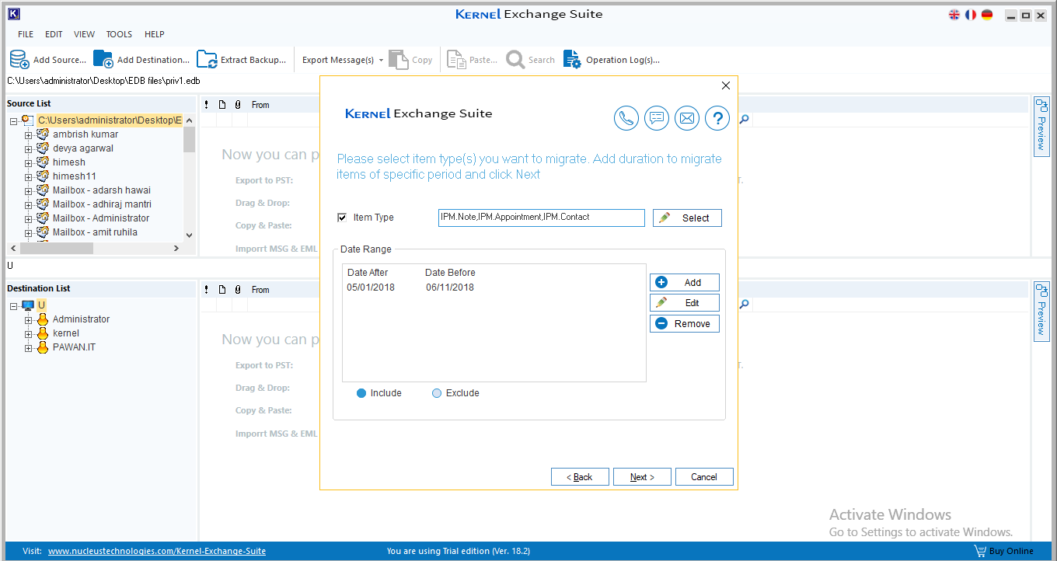Switch language to German flag
Image resolution: width=1057 pixels, height=561 pixels.
click(x=987, y=15)
